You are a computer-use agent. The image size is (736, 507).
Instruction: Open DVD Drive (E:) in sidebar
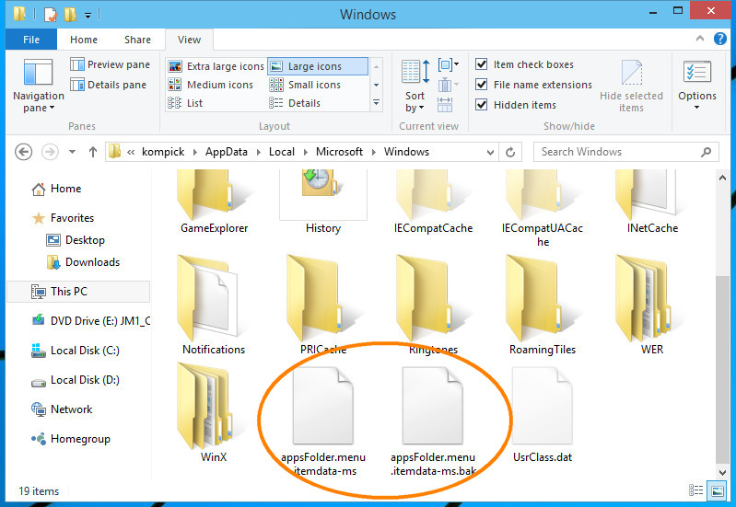(x=90, y=321)
